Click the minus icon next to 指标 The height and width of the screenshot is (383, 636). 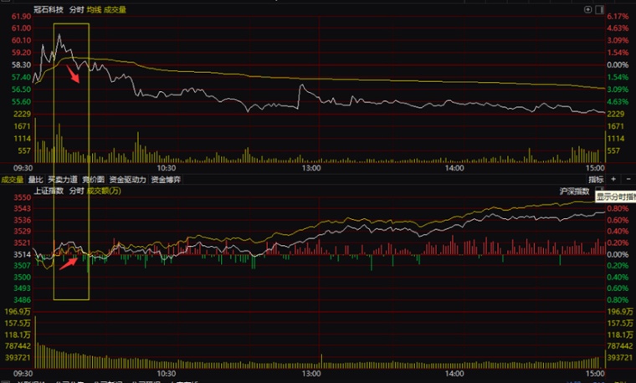628,179
